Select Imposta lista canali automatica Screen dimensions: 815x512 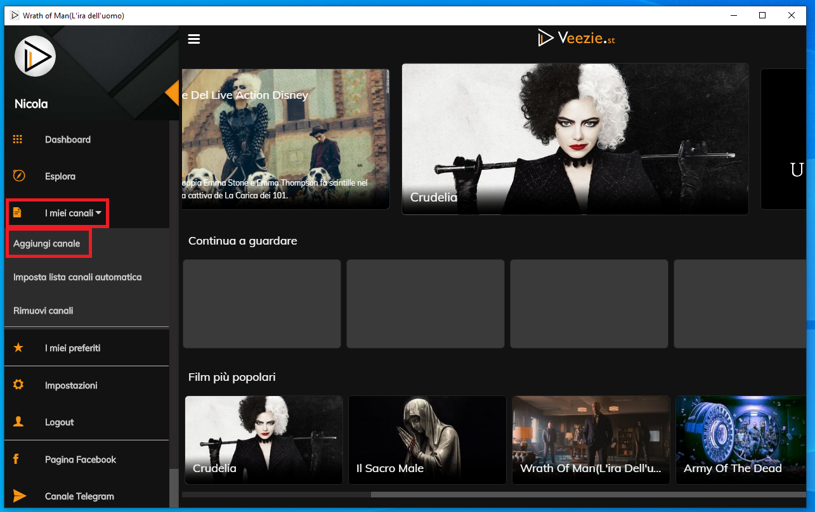(77, 277)
